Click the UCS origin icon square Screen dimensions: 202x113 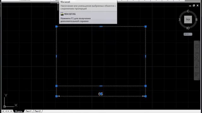[x=4, y=106]
